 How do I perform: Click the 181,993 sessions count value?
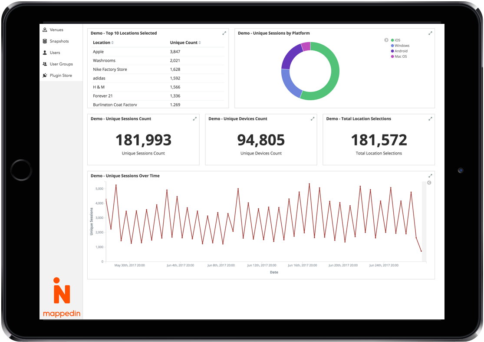(x=144, y=140)
